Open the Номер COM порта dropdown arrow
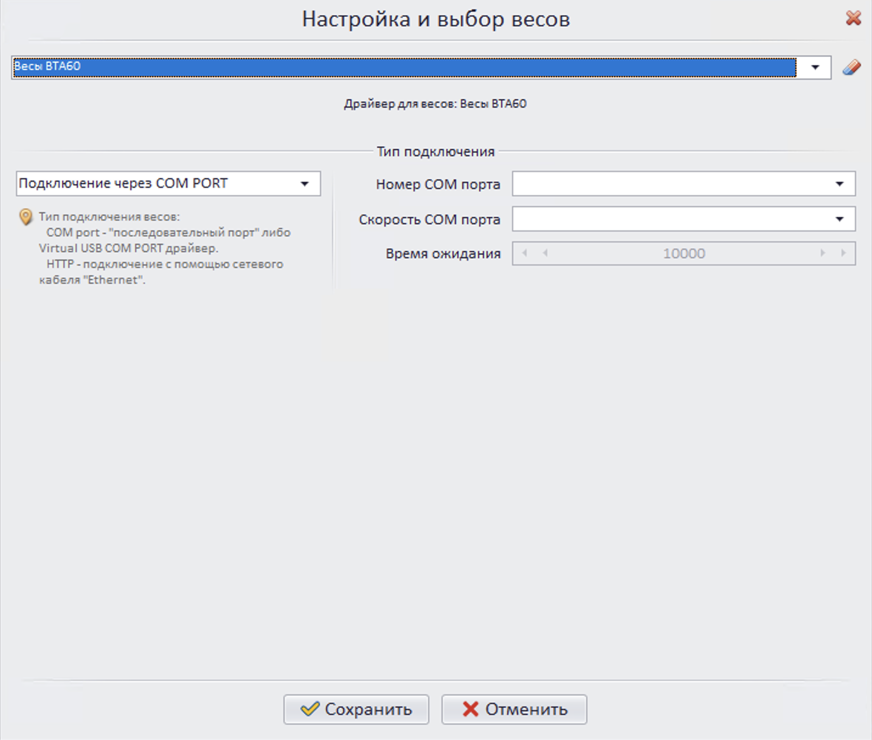 pyautogui.click(x=839, y=184)
